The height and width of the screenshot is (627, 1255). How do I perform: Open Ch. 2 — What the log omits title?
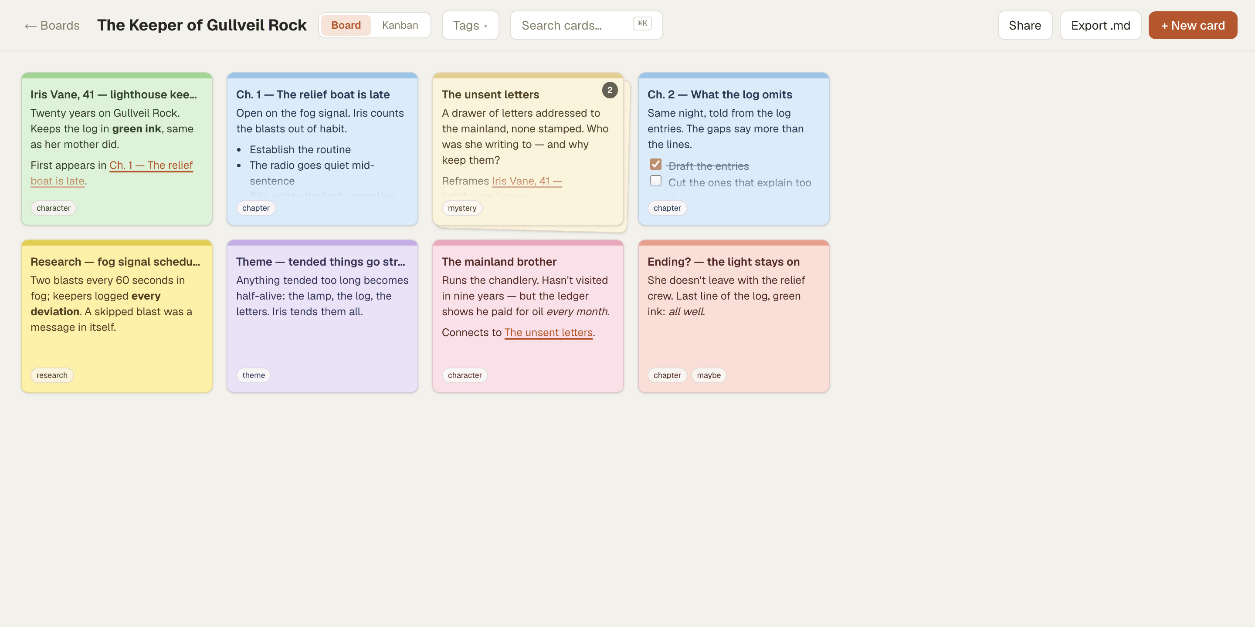(x=719, y=94)
